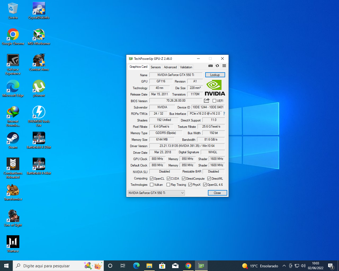Take a GPU-Z screenshot with camera icon

211,66
